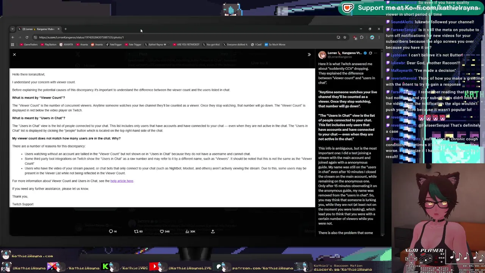This screenshot has width=485, height=273.
Task: Open the browser three-dot menu
Action: coord(379,37)
